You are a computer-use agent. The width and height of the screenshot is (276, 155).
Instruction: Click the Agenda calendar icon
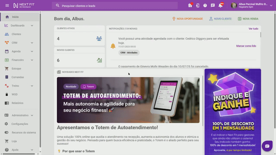tap(7, 51)
